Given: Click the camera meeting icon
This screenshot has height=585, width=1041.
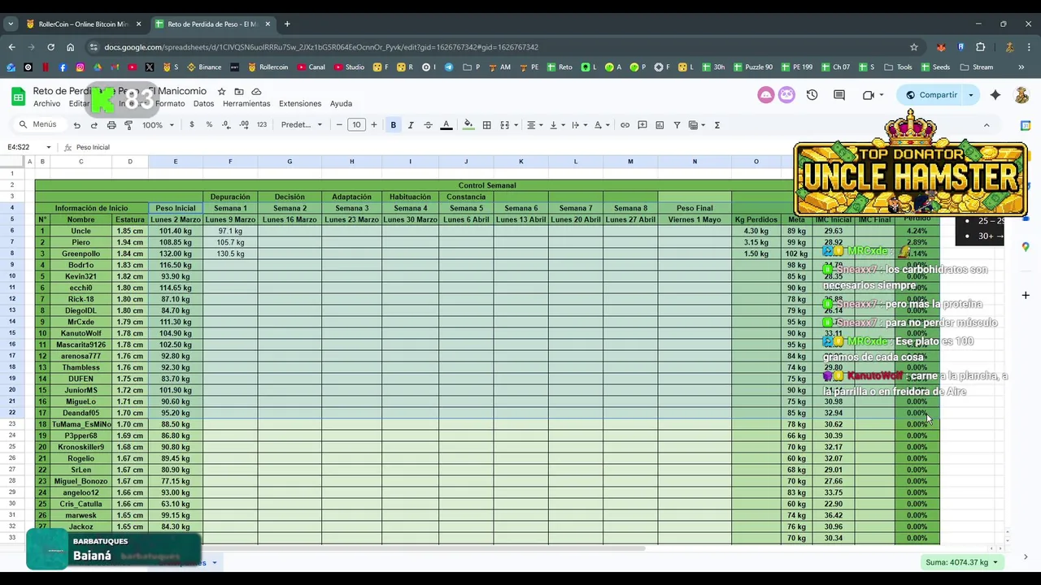Looking at the screenshot, I should click(x=868, y=95).
